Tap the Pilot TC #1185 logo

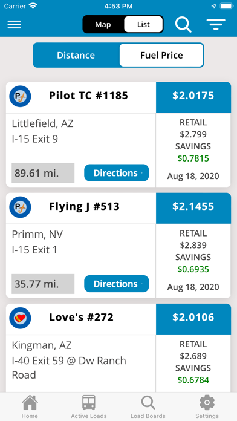coord(20,96)
